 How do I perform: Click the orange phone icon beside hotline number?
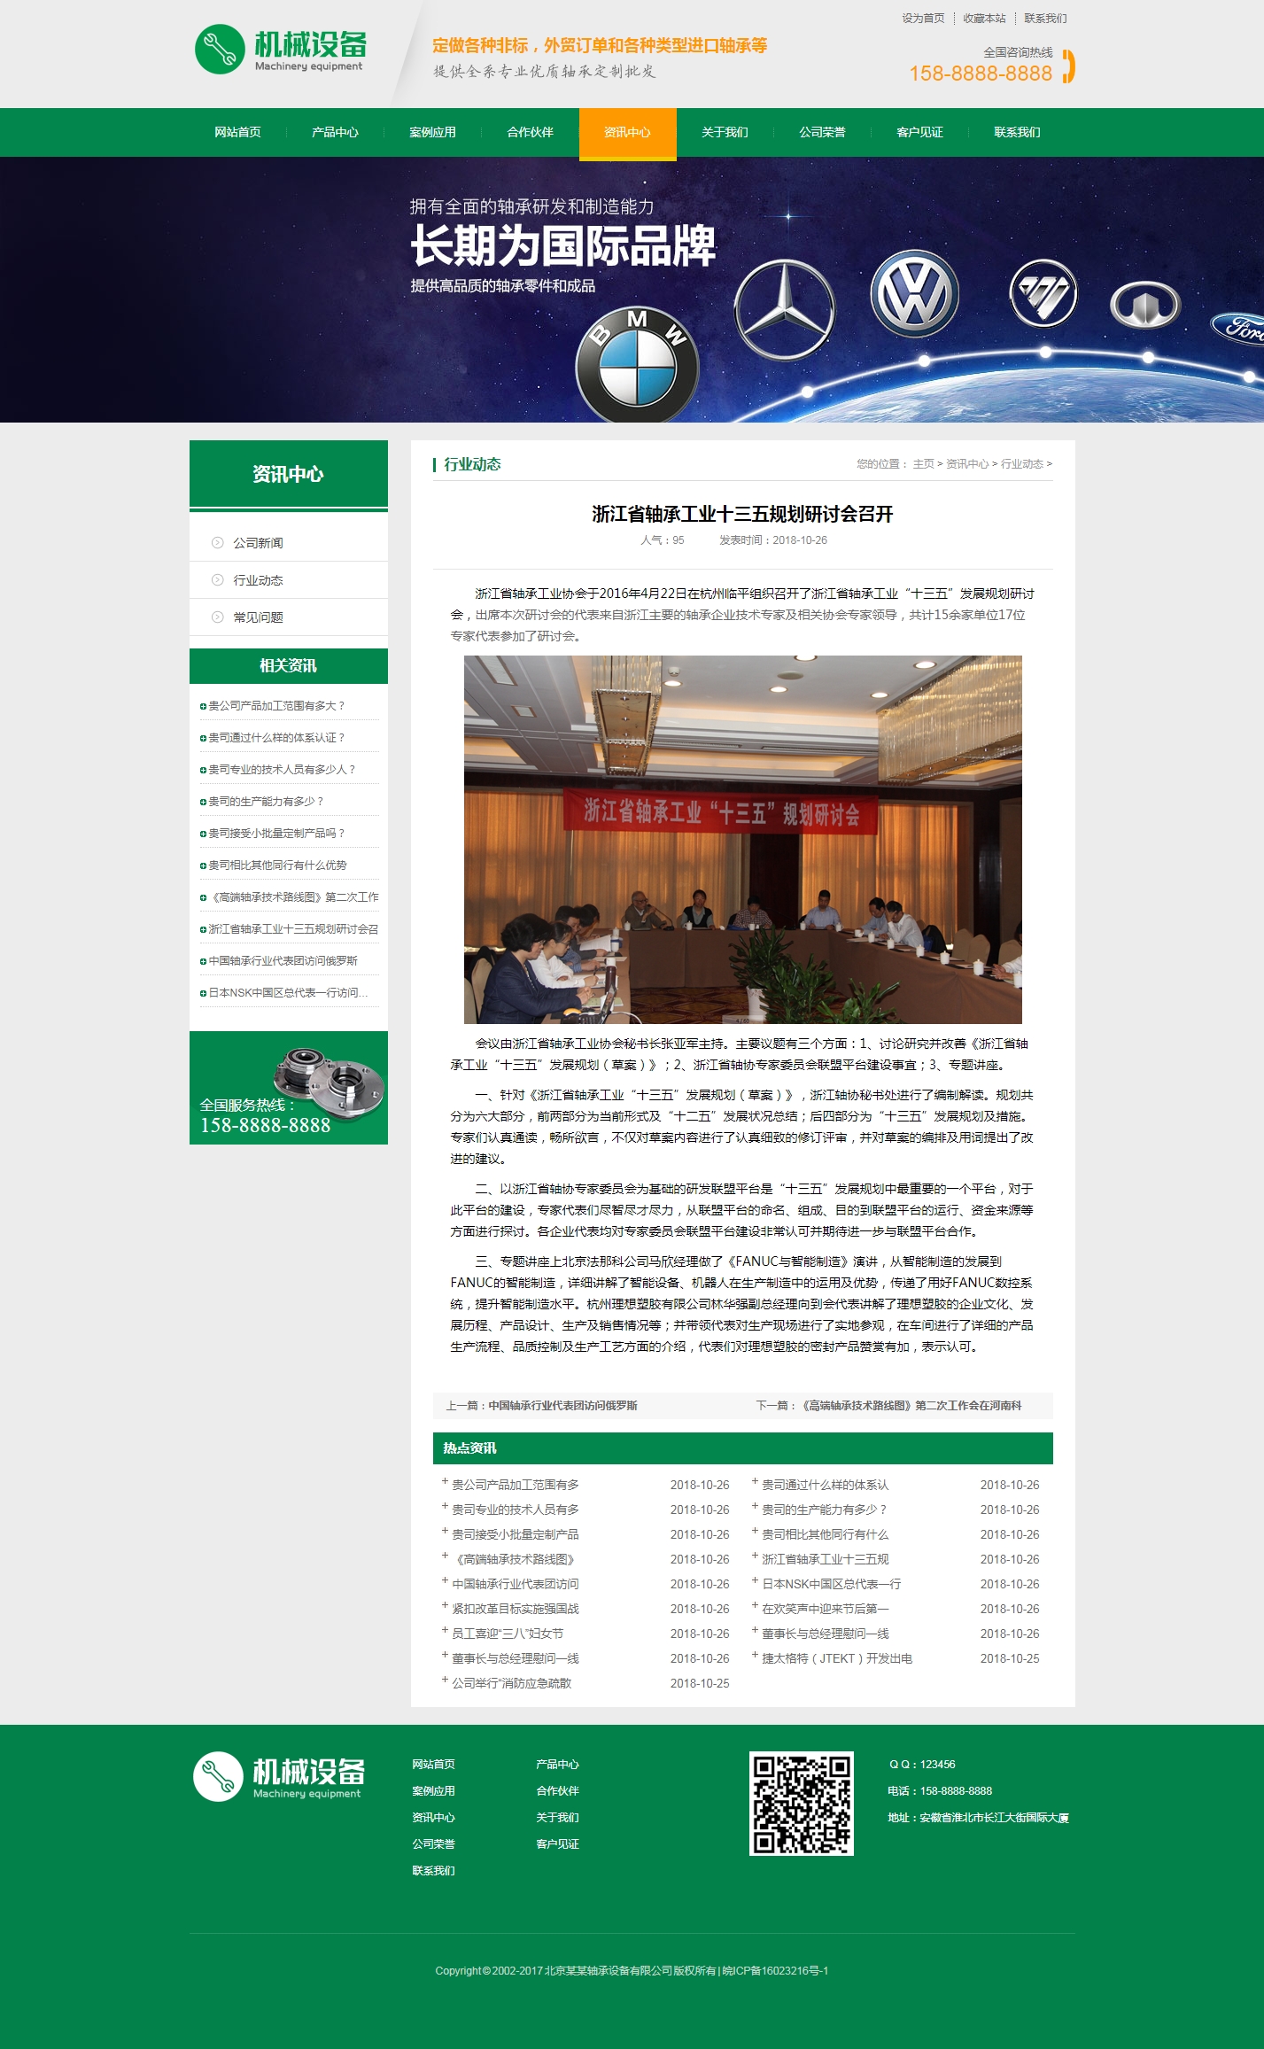(1068, 66)
